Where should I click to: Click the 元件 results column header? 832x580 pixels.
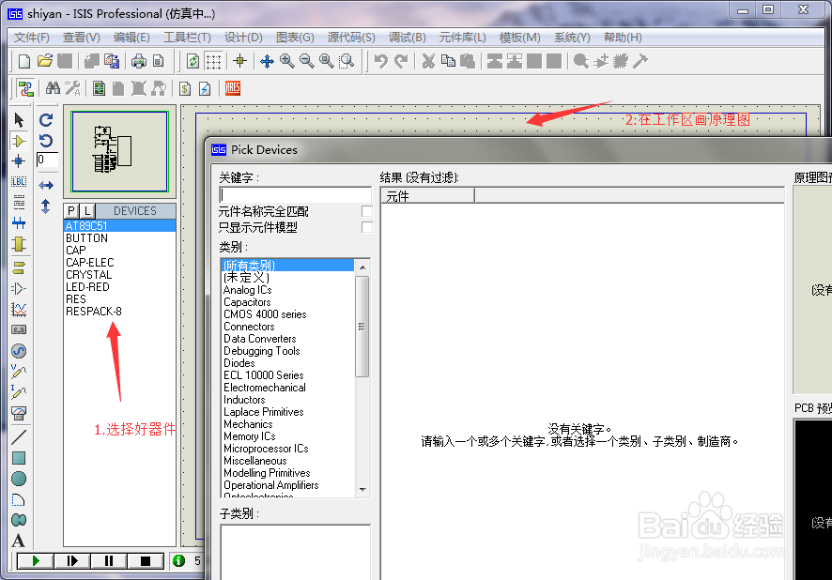427,196
